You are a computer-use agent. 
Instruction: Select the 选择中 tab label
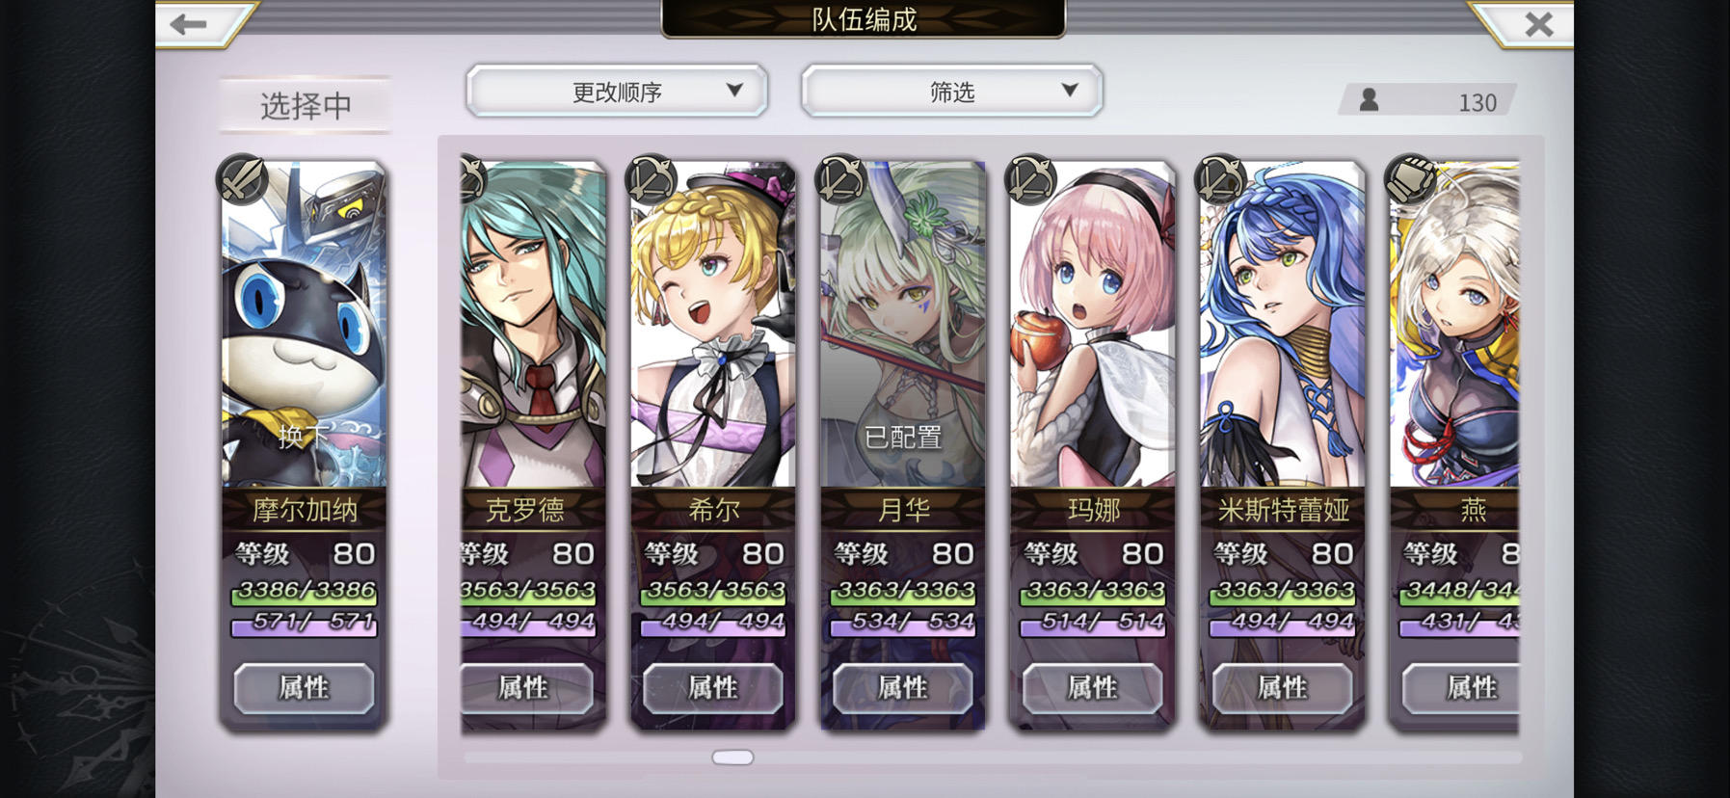[306, 105]
